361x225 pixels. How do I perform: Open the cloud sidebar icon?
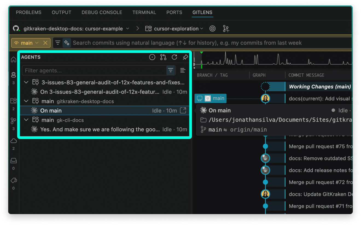[x=13, y=141]
